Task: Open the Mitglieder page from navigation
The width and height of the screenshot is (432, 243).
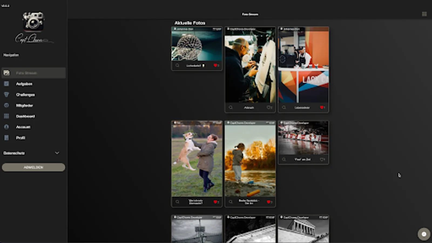Action: click(x=24, y=105)
